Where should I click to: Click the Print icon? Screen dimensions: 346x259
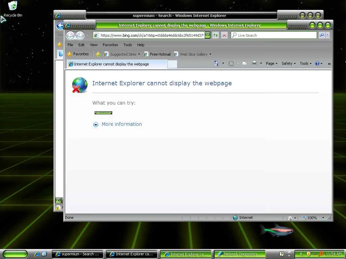[254, 64]
